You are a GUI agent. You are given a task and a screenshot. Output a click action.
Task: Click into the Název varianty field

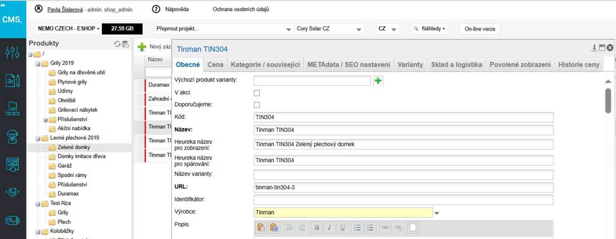click(403, 174)
